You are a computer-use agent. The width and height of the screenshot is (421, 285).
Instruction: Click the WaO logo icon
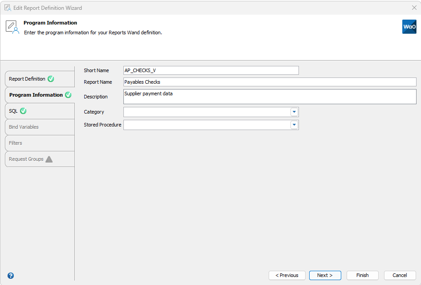[409, 27]
